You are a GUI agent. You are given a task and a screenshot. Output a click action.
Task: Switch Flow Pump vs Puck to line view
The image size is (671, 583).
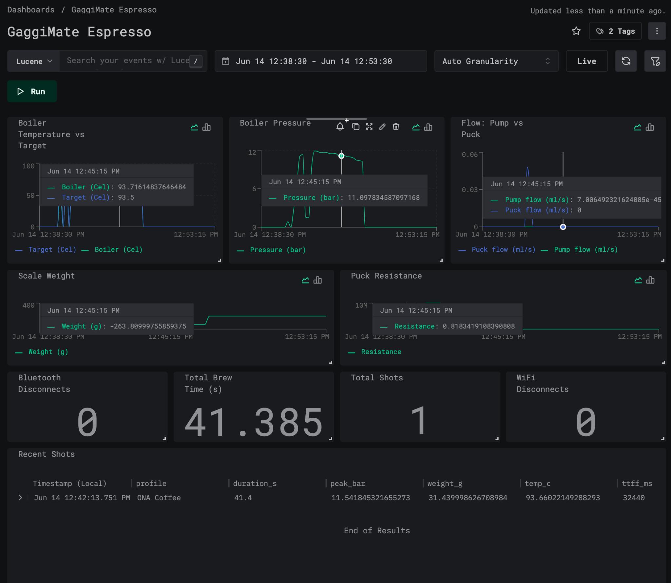(x=638, y=127)
